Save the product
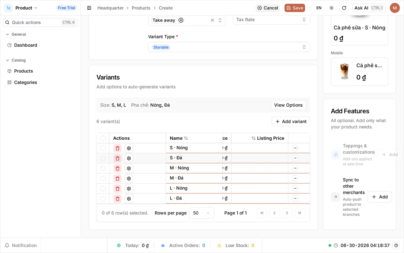The image size is (404, 253). click(x=295, y=8)
